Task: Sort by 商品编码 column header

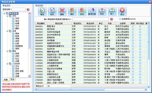Action: click(41, 23)
